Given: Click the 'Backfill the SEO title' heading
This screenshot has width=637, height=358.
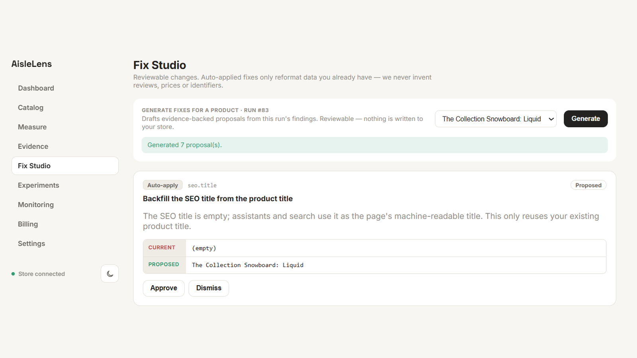Looking at the screenshot, I should tap(218, 198).
